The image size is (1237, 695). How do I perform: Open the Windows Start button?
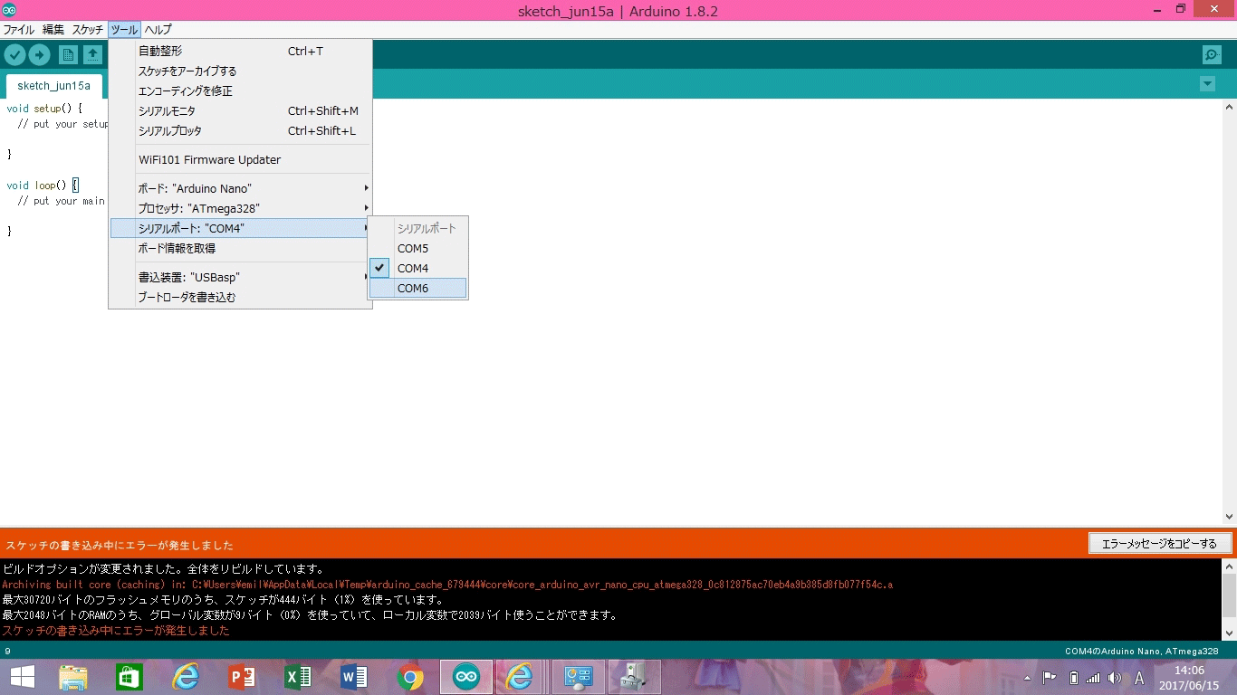pos(22,677)
